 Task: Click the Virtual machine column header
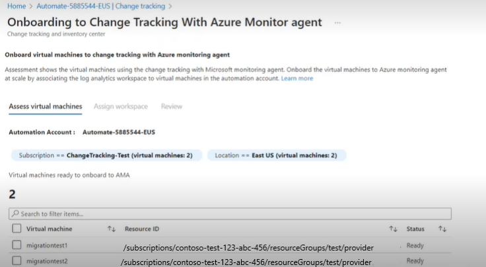pyautogui.click(x=50, y=229)
